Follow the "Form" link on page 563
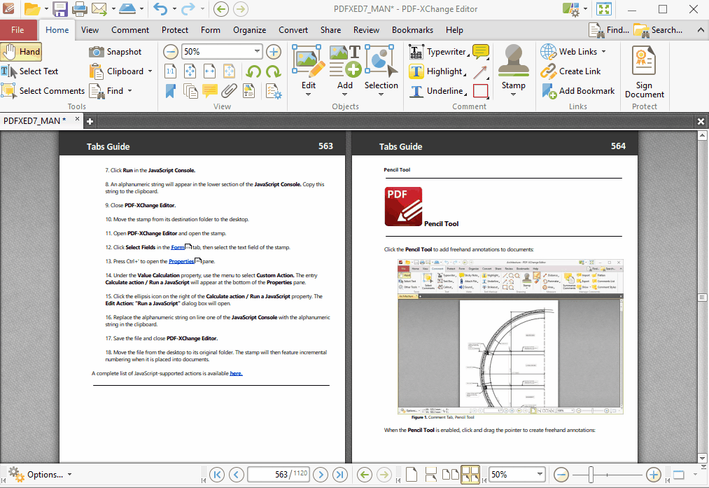 (178, 247)
